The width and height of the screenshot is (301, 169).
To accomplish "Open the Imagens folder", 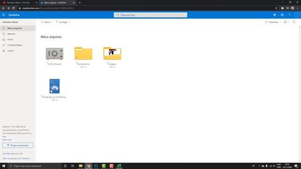I will (x=112, y=54).
